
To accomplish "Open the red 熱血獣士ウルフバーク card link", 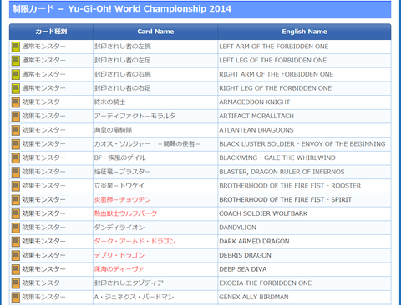I will [x=125, y=213].
